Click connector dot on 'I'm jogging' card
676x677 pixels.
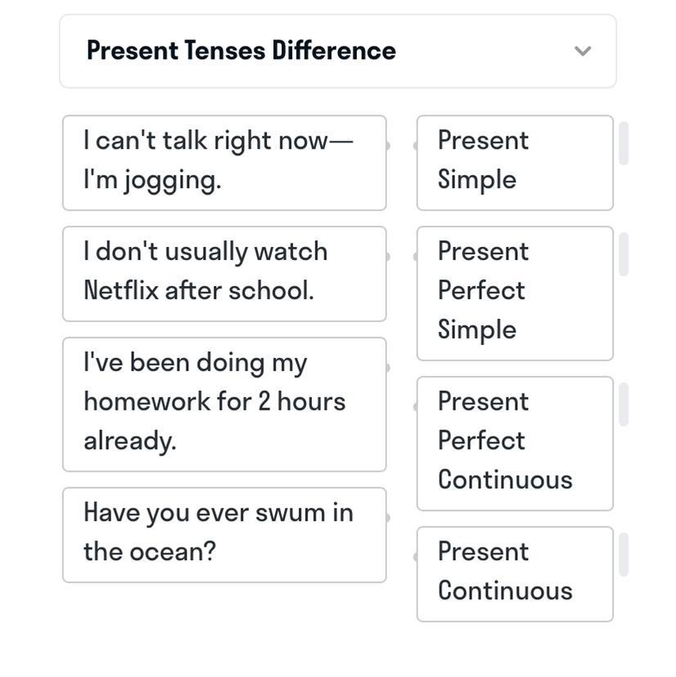(387, 146)
